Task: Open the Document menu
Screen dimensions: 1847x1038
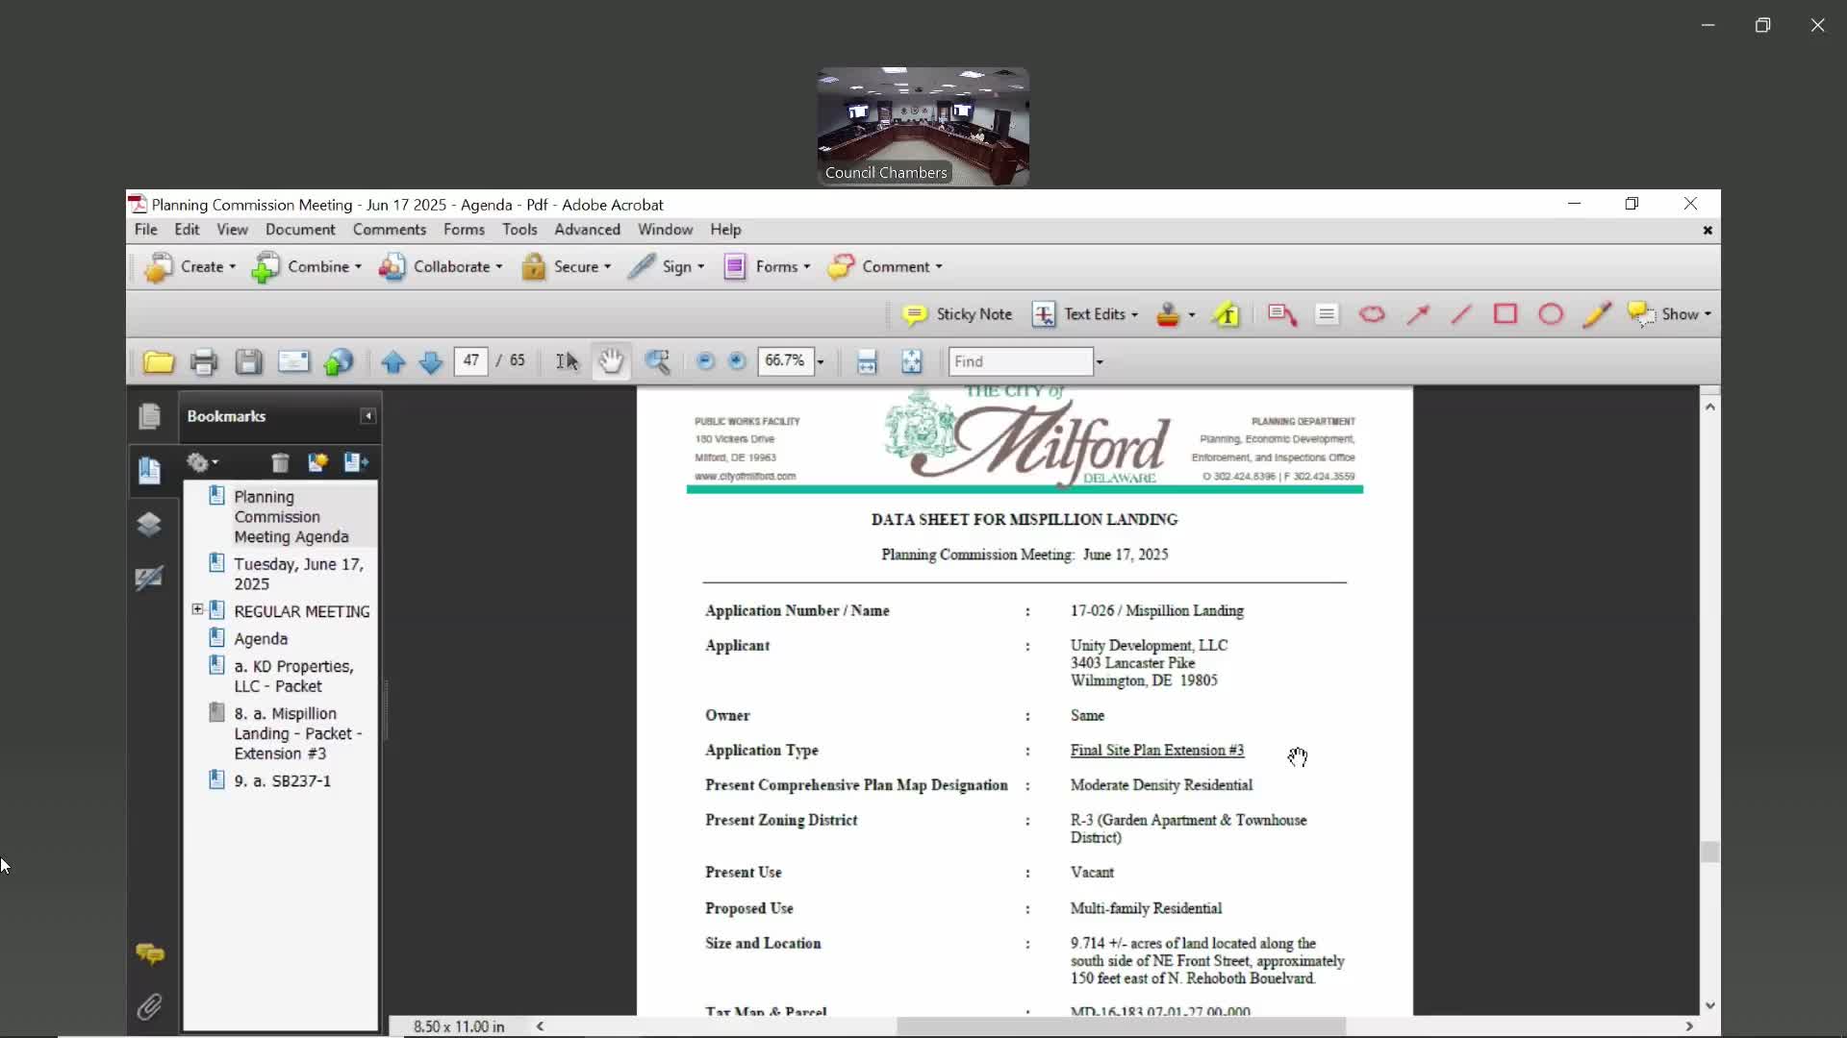Action: click(x=300, y=230)
